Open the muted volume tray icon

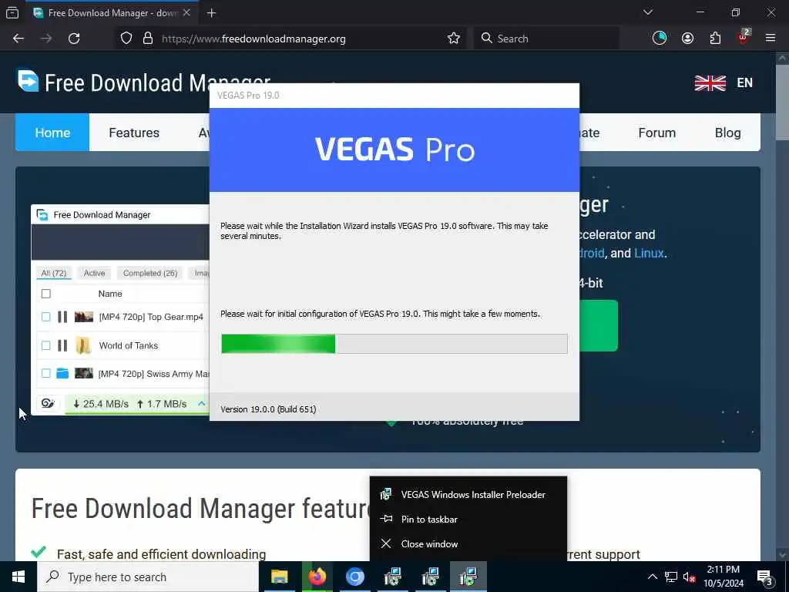[689, 577]
